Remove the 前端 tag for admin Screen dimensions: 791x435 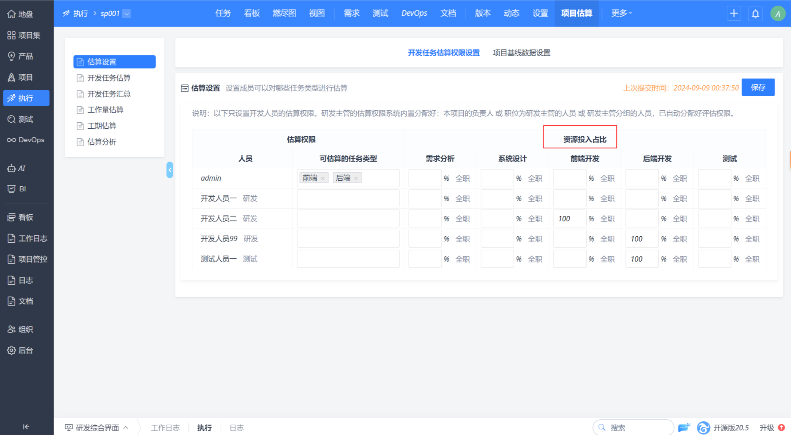pyautogui.click(x=323, y=178)
